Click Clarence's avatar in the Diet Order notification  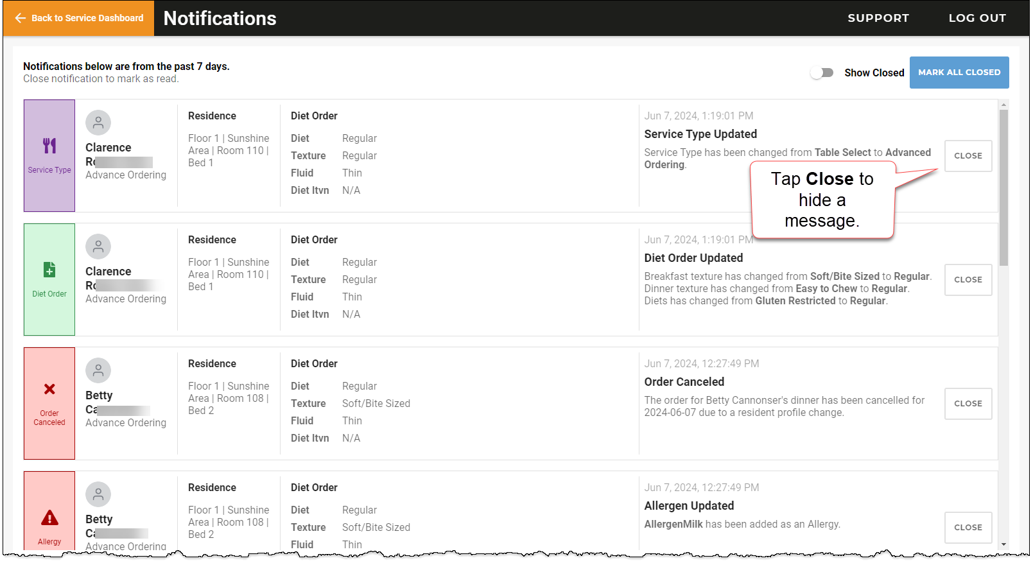(x=98, y=247)
